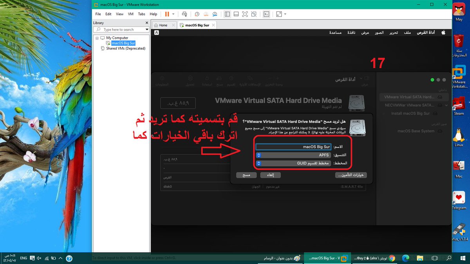Toggle the Show library sidebar icon
470x264 pixels.
coord(227,14)
